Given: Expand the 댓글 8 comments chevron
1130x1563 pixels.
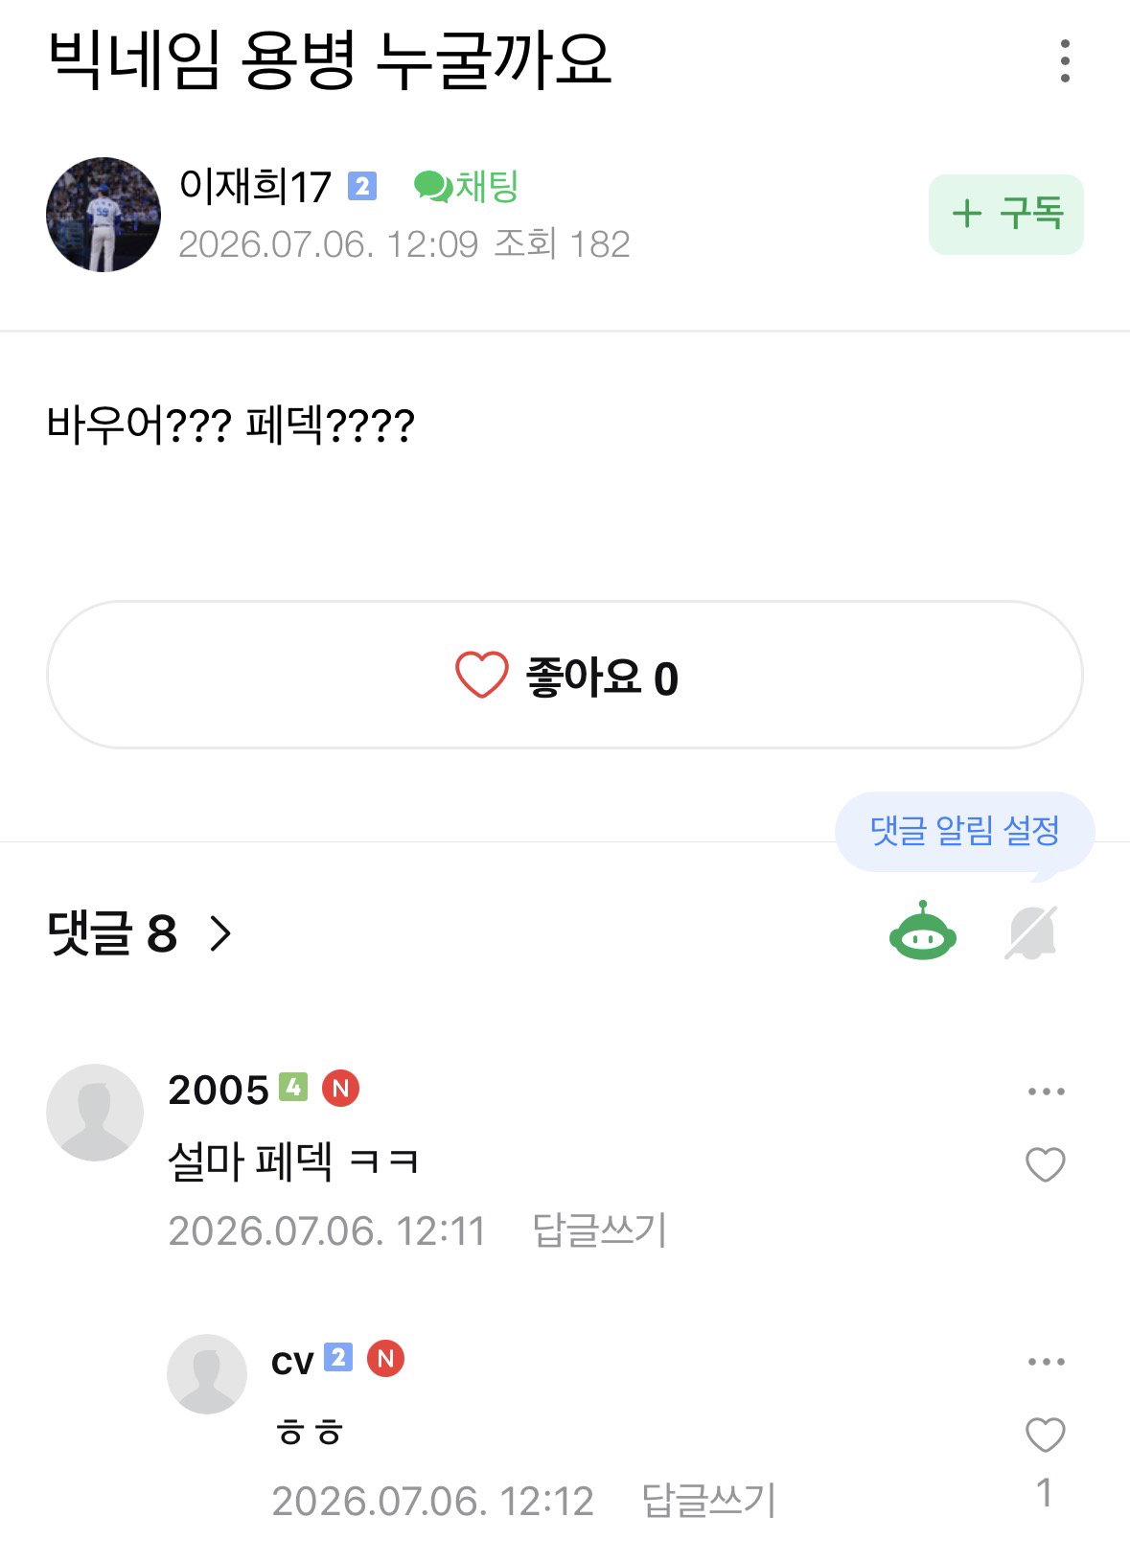Looking at the screenshot, I should (220, 933).
